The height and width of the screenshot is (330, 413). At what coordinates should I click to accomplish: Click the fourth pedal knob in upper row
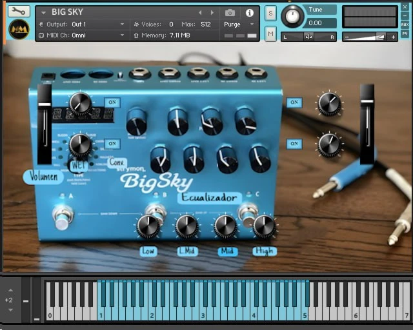(x=245, y=121)
